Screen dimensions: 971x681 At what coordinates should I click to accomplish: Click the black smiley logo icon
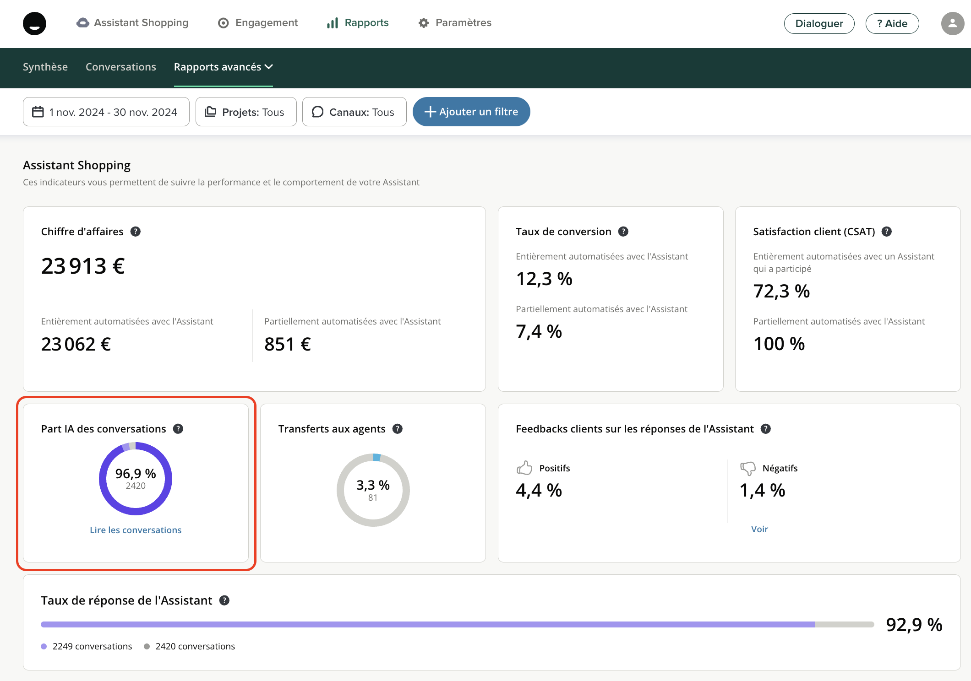click(x=34, y=23)
